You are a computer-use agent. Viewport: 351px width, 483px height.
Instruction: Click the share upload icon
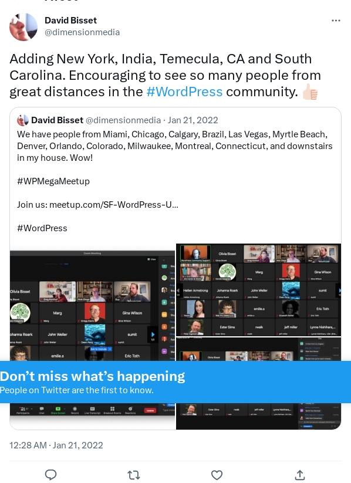pyautogui.click(x=299, y=475)
